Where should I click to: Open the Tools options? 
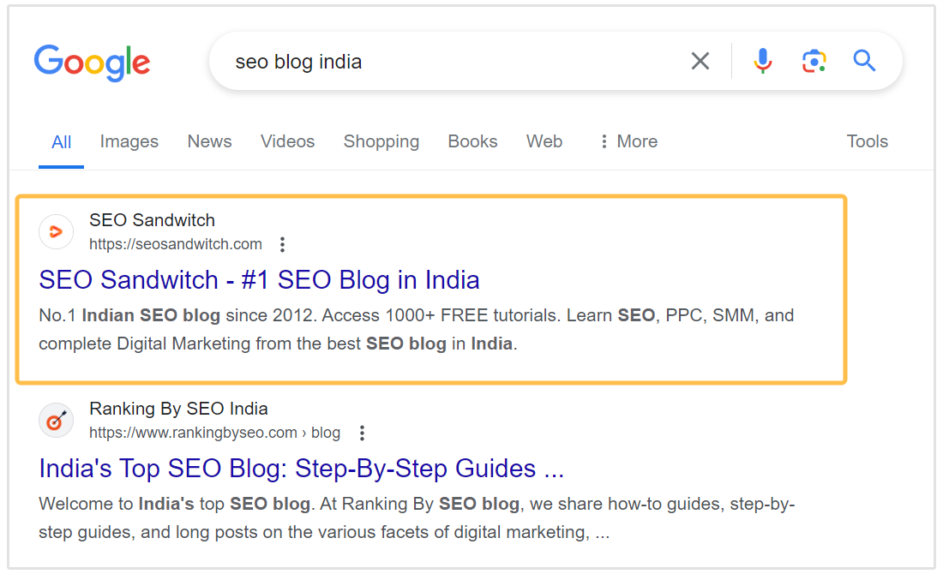click(x=867, y=141)
